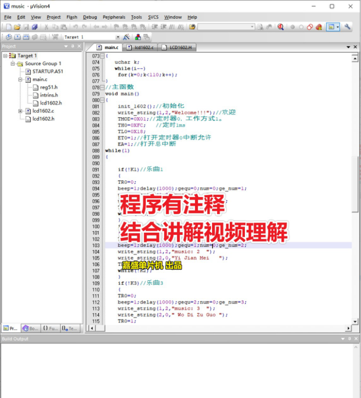361x398 pixels.
Task: Save the current file icon
Action: (x=26, y=27)
